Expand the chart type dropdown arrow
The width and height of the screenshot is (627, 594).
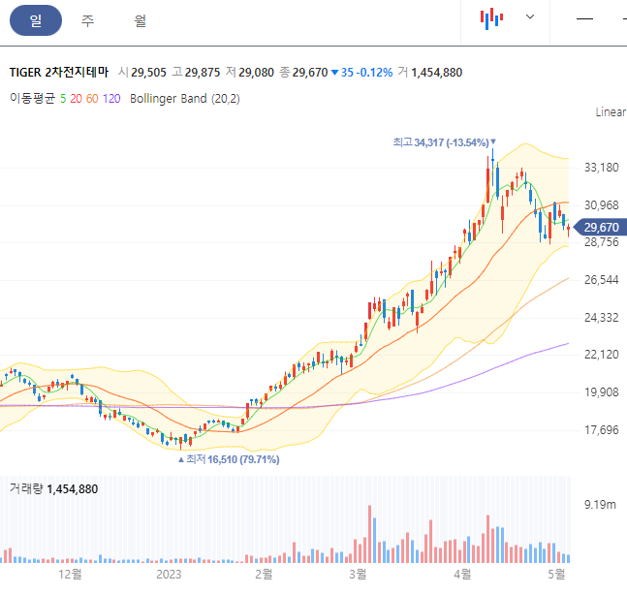tap(530, 16)
